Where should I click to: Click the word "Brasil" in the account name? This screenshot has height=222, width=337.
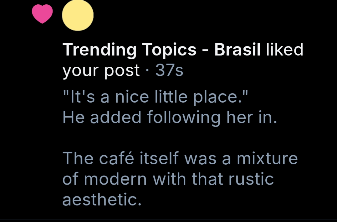(x=237, y=50)
